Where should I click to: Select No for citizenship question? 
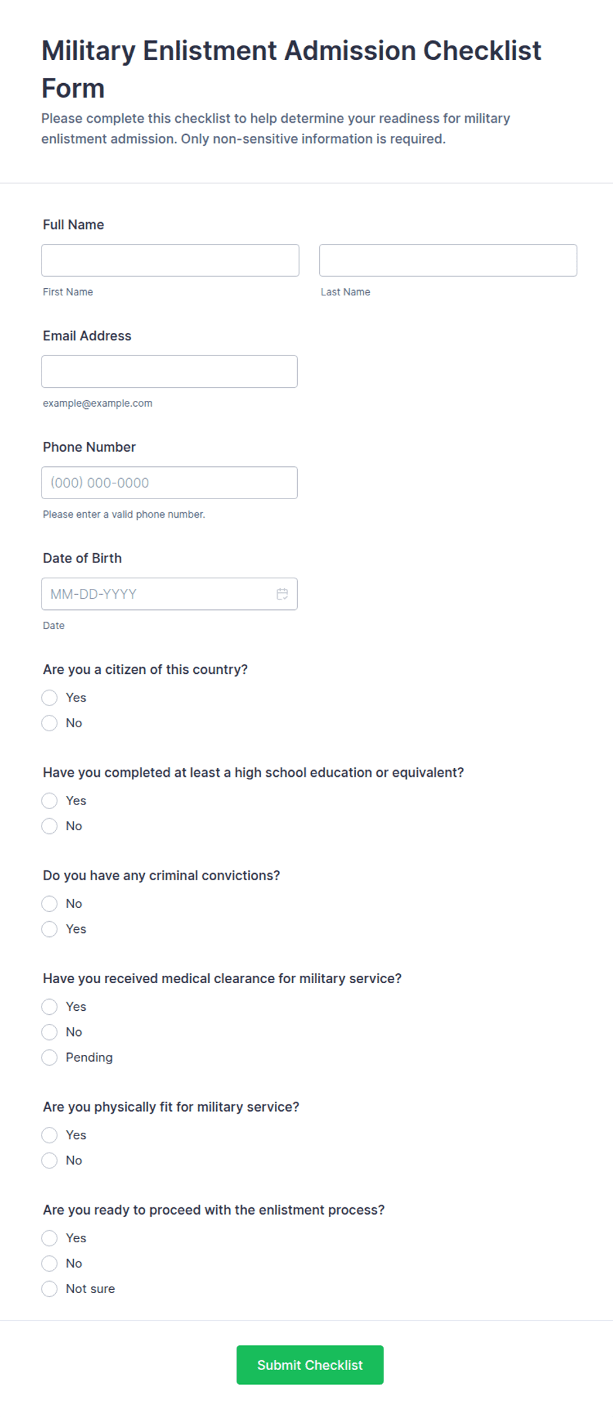coord(49,723)
